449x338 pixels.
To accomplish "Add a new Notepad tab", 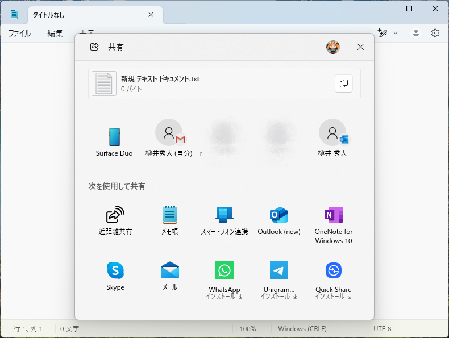I will tap(177, 15).
